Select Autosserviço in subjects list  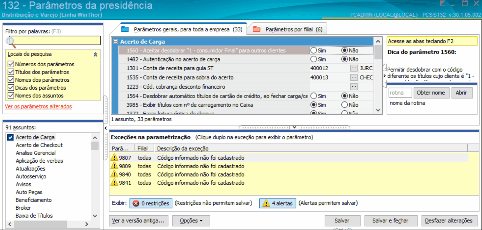31,176
